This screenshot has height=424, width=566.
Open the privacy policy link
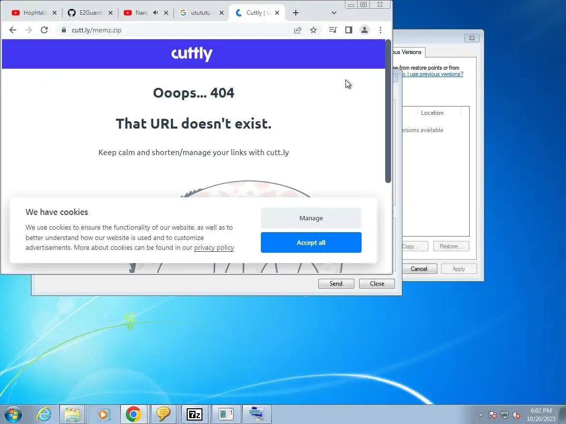coord(214,248)
